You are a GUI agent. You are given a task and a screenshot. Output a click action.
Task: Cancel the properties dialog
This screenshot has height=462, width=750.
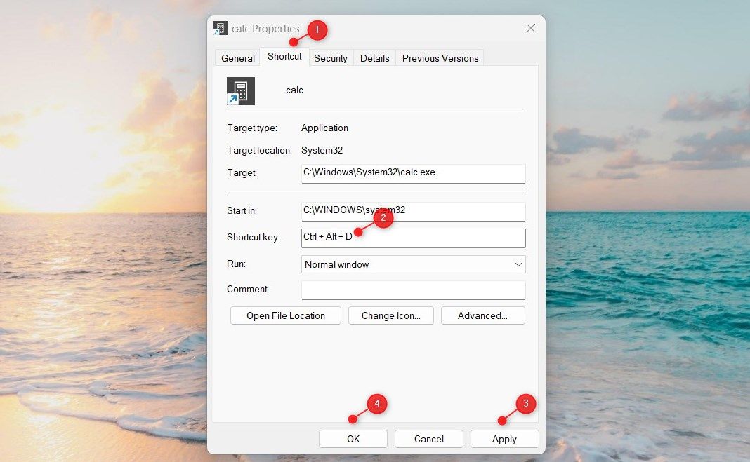click(x=428, y=439)
